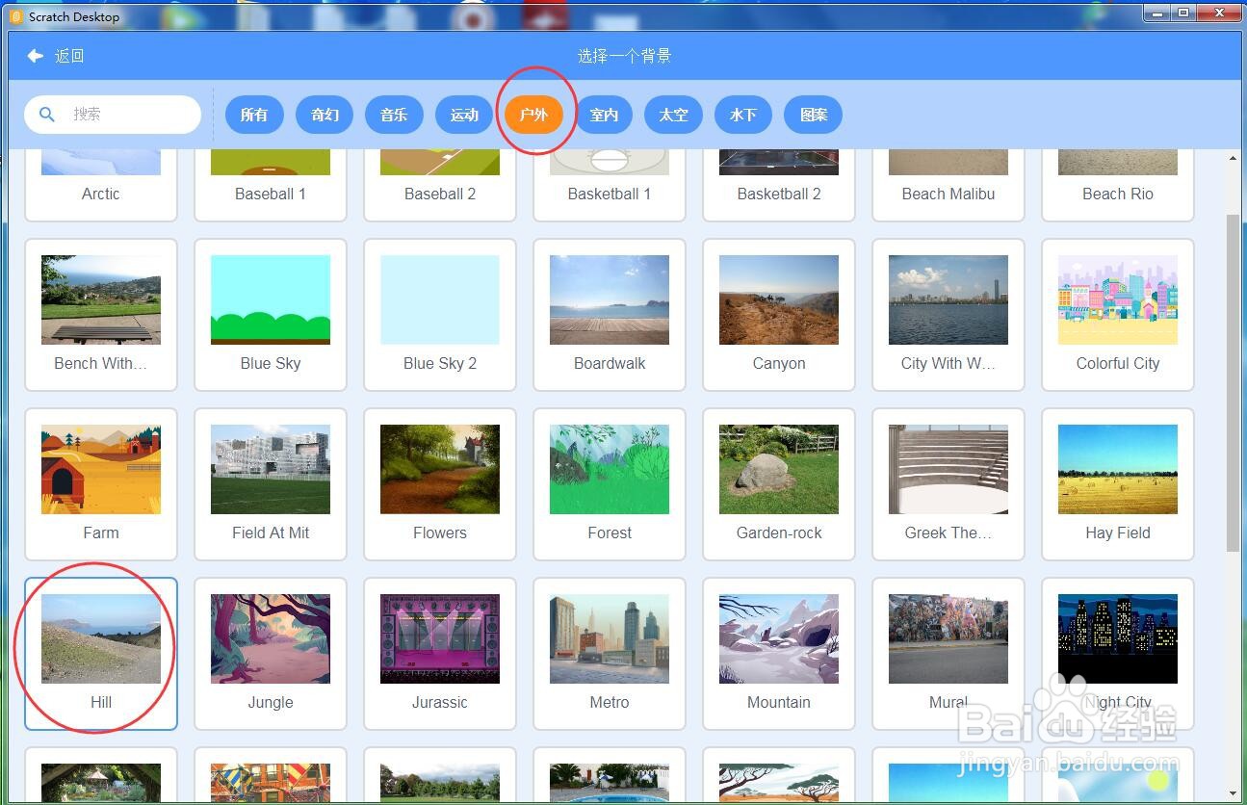Select the Greek Theater backdrop
This screenshot has width=1247, height=805.
tap(948, 484)
